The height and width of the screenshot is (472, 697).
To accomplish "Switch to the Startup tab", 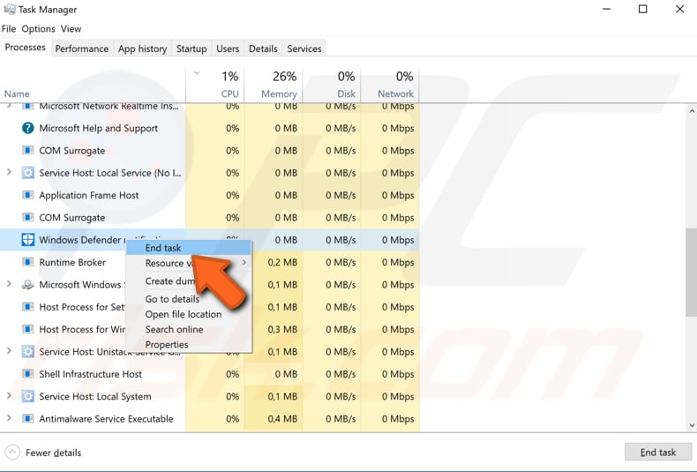I will point(191,49).
